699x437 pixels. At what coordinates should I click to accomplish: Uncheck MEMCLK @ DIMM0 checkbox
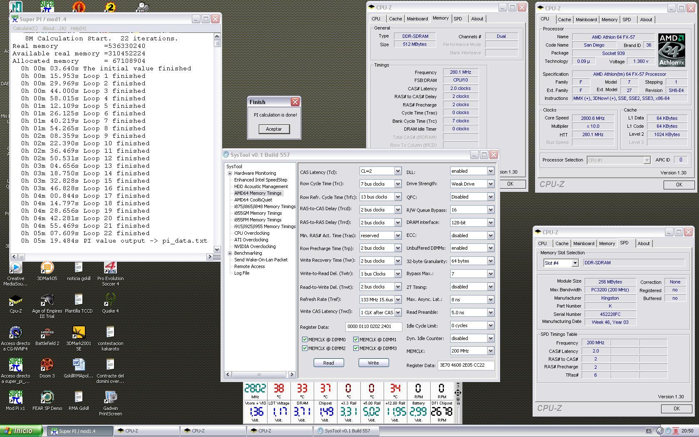pos(305,340)
